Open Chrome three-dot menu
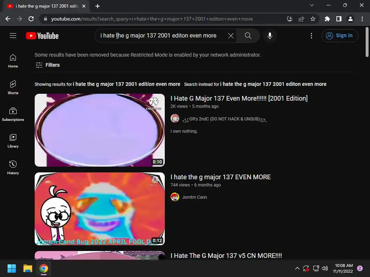 tap(362, 19)
